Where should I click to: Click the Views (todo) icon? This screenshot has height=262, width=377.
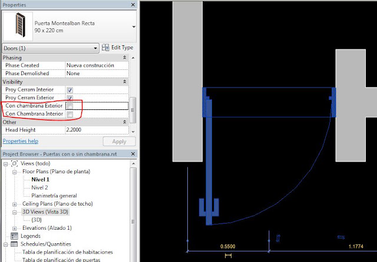click(14, 164)
